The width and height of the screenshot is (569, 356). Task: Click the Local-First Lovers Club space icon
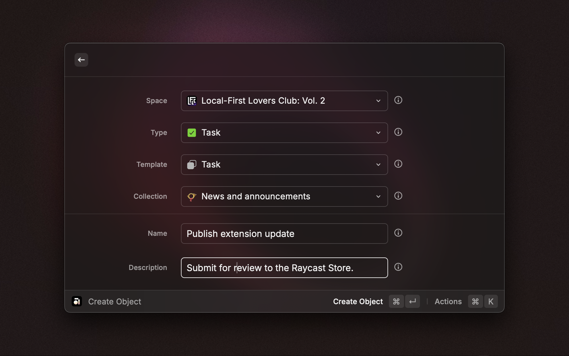(x=191, y=101)
